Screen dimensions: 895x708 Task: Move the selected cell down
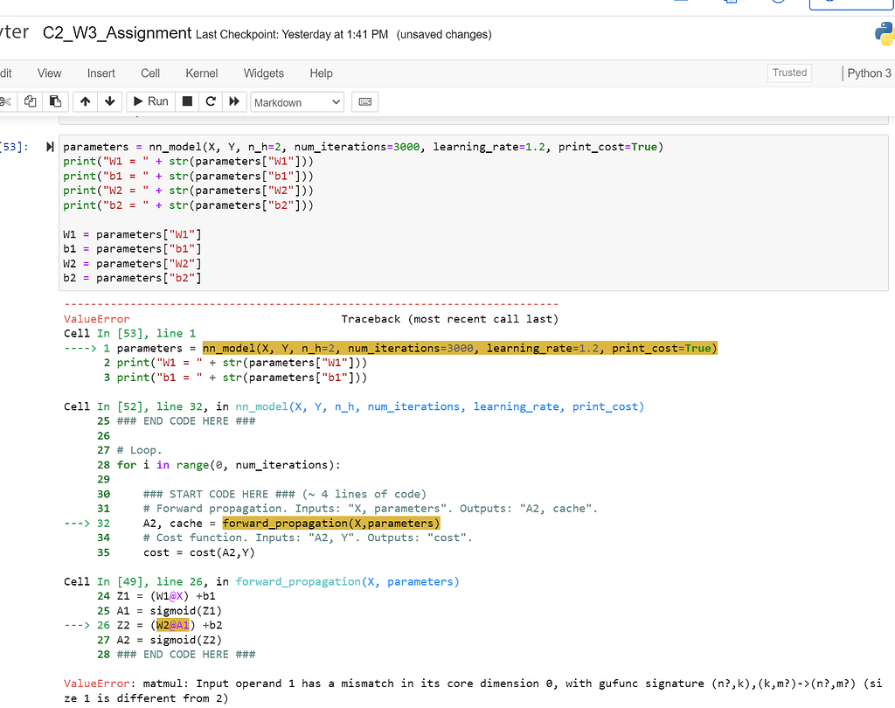109,101
